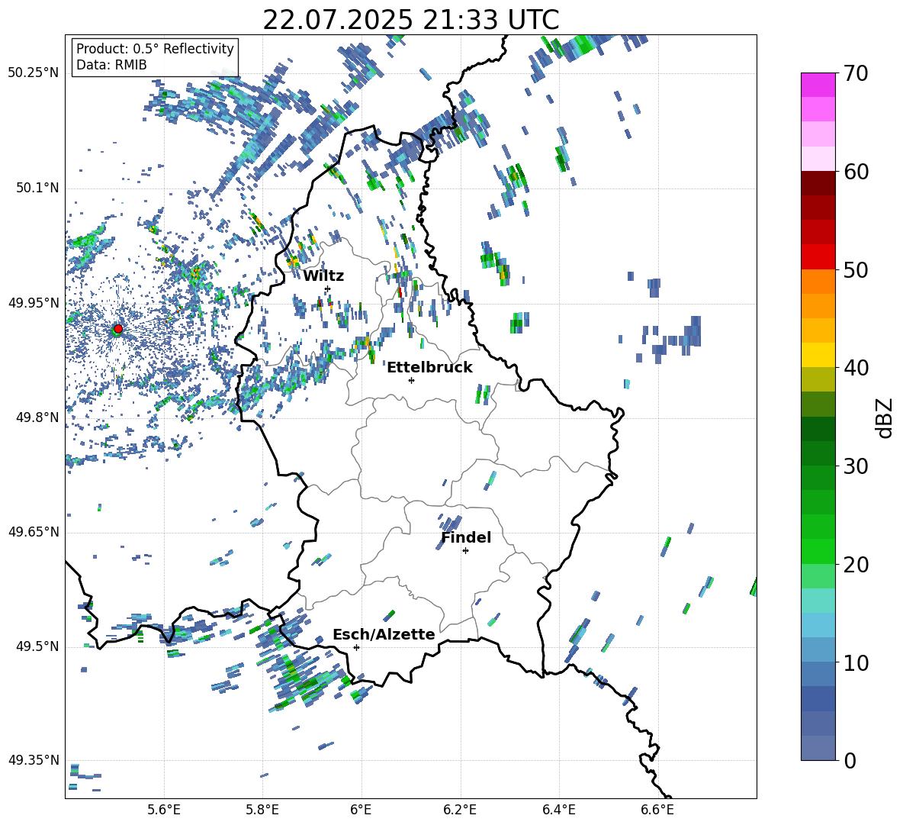Screen dimensions: 903x825
Task: Click the colorbar tick label 30
Action: [855, 466]
